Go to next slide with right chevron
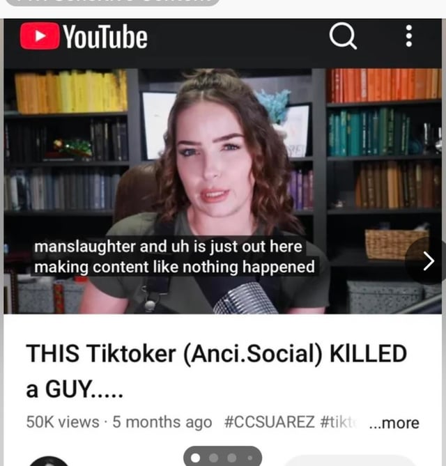 click(x=428, y=261)
